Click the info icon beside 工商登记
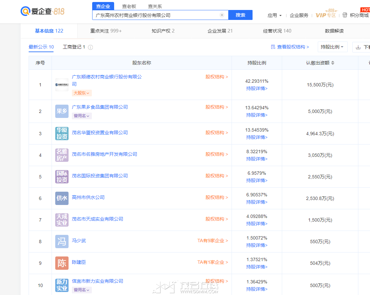This screenshot has height=295, width=370. click(x=91, y=48)
